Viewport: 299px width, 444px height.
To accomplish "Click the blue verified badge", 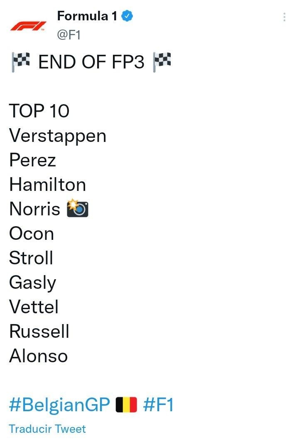I will point(127,16).
